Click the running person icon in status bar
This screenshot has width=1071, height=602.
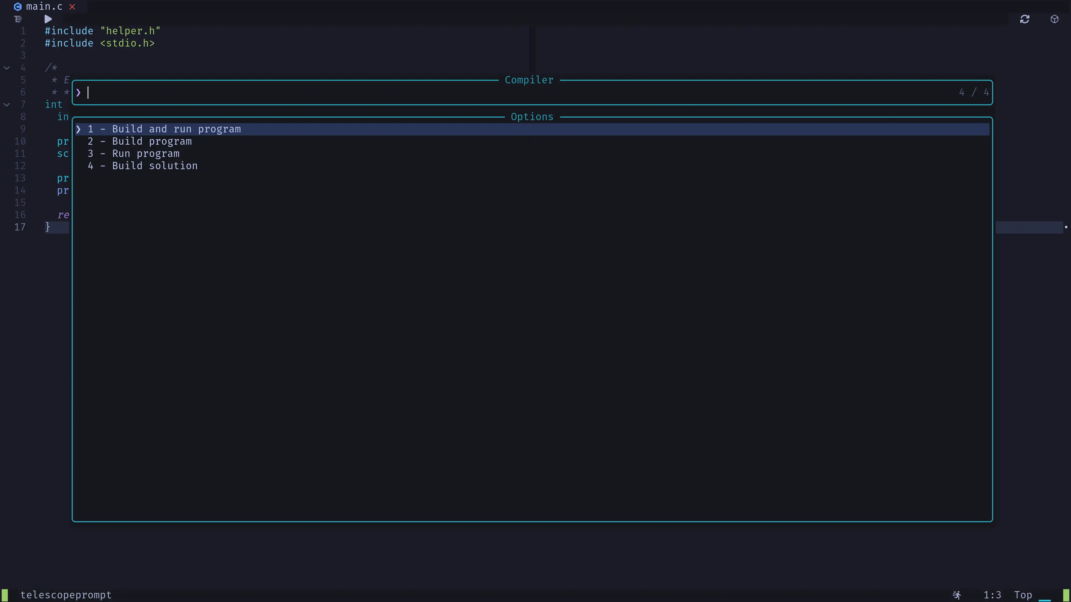point(957,595)
